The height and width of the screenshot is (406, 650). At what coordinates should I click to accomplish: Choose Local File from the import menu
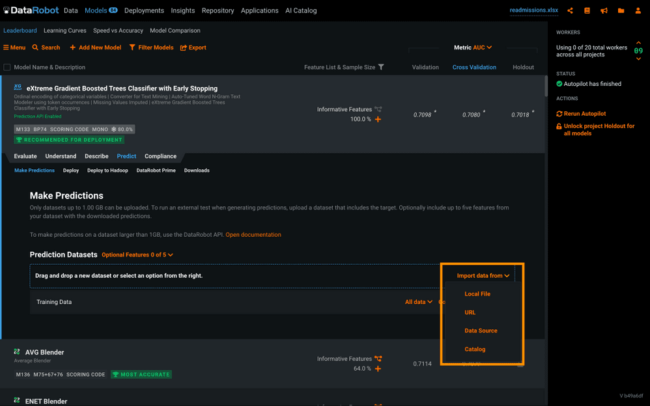[x=477, y=293]
